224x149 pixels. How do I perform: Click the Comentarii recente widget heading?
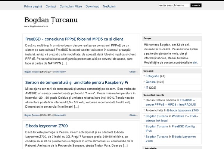point(154,95)
